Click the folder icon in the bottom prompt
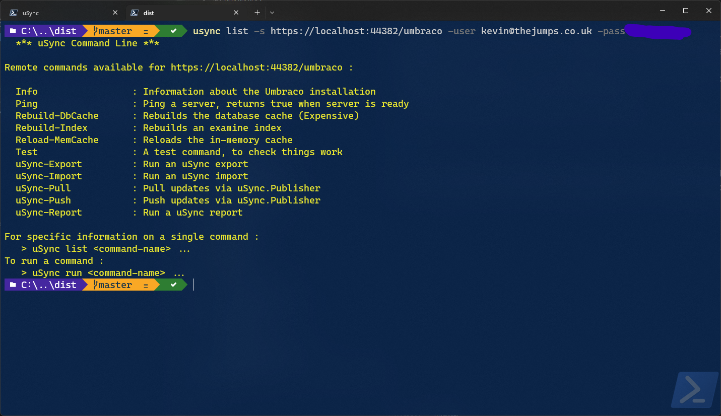Viewport: 721px width, 416px height. 13,285
